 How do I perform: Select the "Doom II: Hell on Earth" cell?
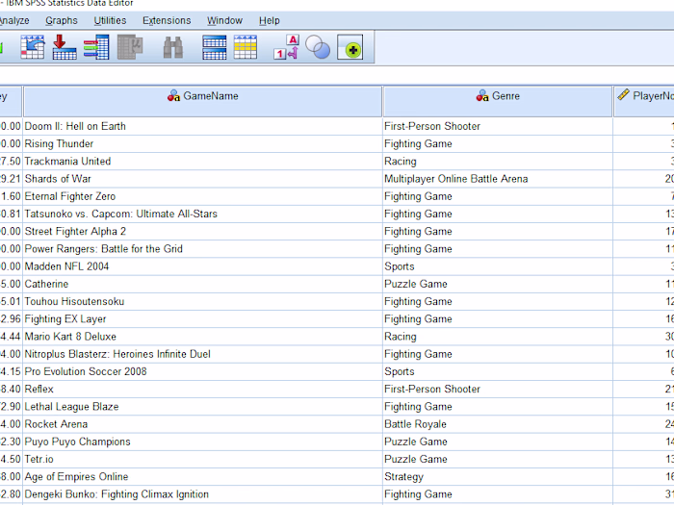(x=202, y=126)
